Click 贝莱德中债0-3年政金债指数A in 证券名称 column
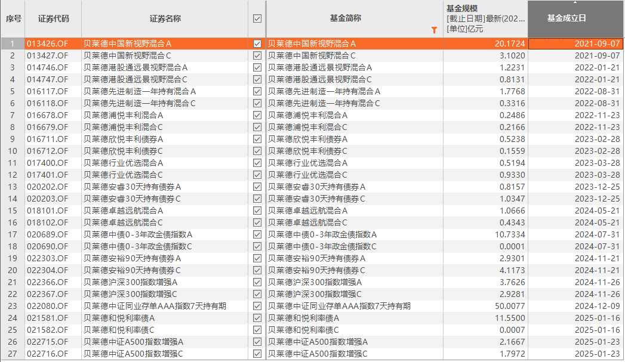This screenshot has height=362, width=625. pyautogui.click(x=138, y=234)
